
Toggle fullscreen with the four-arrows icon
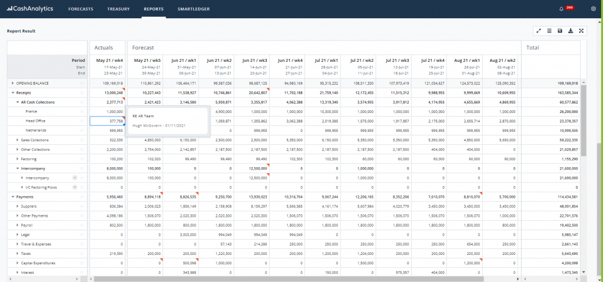[581, 31]
